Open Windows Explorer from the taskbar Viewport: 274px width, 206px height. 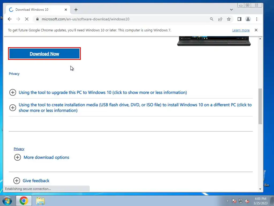tap(40, 201)
